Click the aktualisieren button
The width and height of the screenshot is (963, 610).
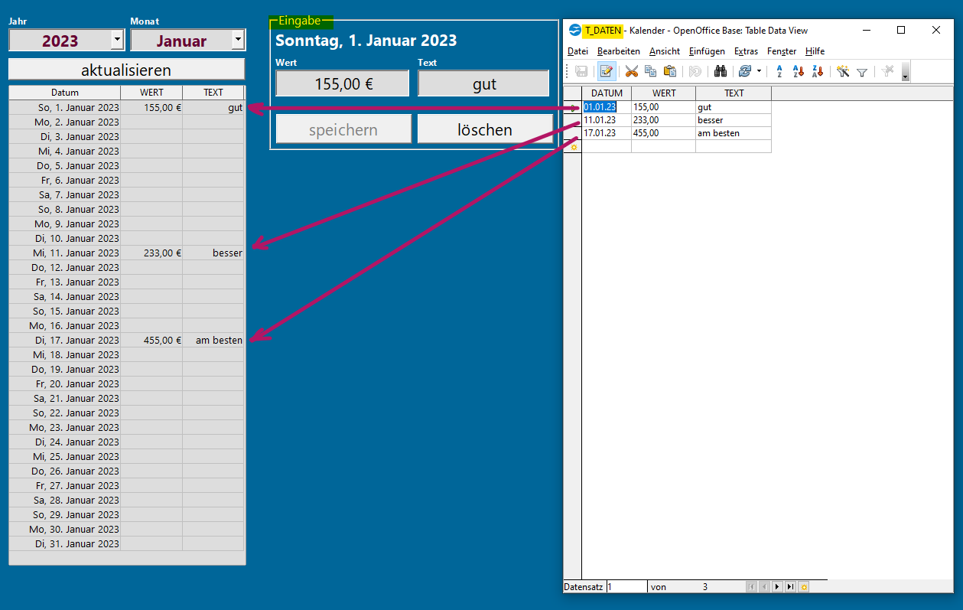(126, 70)
